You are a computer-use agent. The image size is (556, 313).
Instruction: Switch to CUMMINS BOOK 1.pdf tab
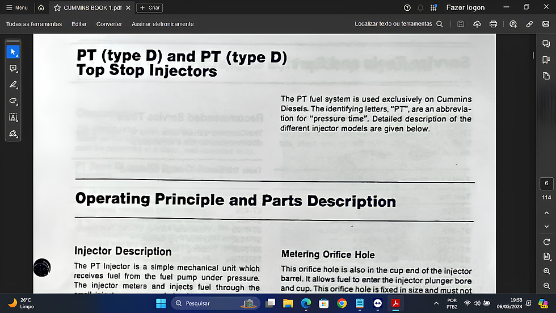coord(92,7)
